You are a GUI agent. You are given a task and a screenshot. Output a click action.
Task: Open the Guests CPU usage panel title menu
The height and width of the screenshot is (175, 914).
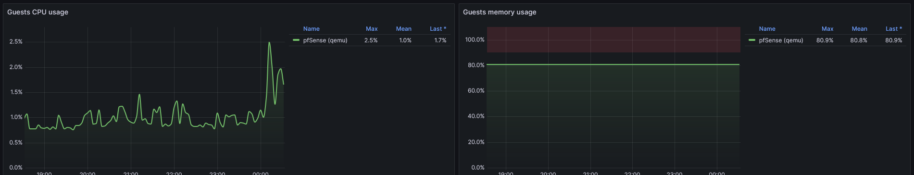pos(38,12)
